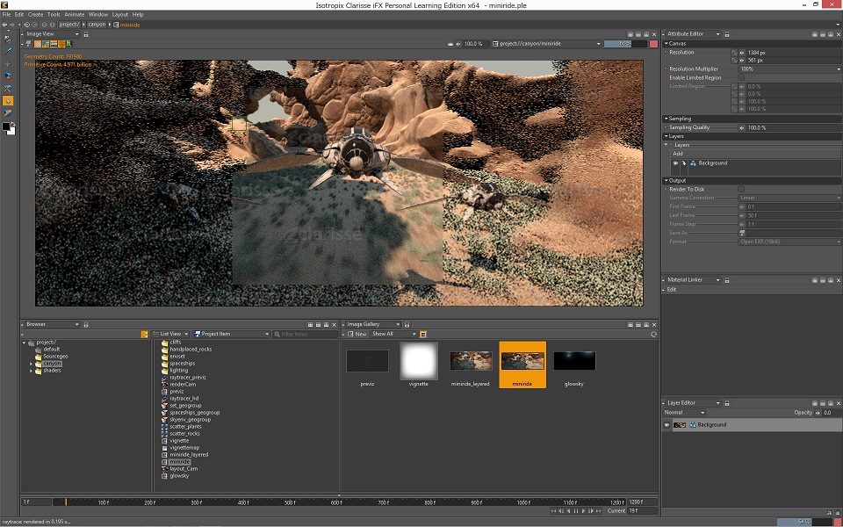Click New in the Image Gallery
The image size is (843, 527).
[357, 334]
